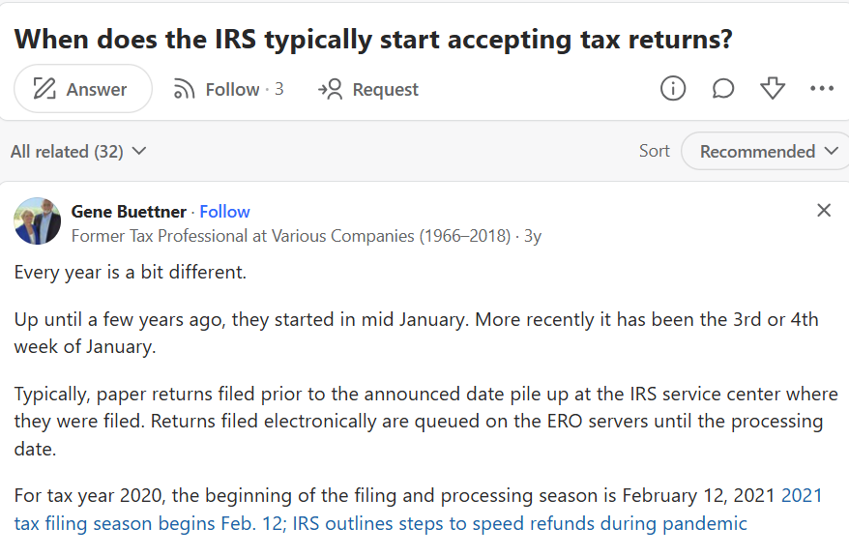The image size is (849, 557).
Task: Click the RSS-style Follow icon
Action: coord(184,88)
